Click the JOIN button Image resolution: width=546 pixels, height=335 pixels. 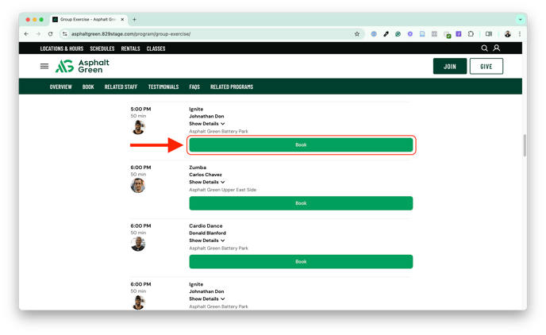tap(450, 66)
